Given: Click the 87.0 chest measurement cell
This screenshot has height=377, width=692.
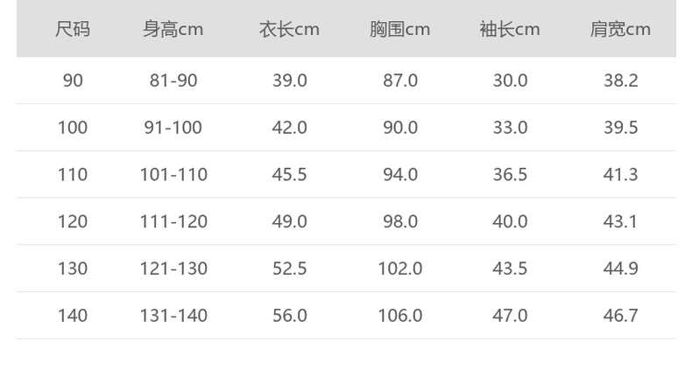Looking at the screenshot, I should tap(400, 80).
